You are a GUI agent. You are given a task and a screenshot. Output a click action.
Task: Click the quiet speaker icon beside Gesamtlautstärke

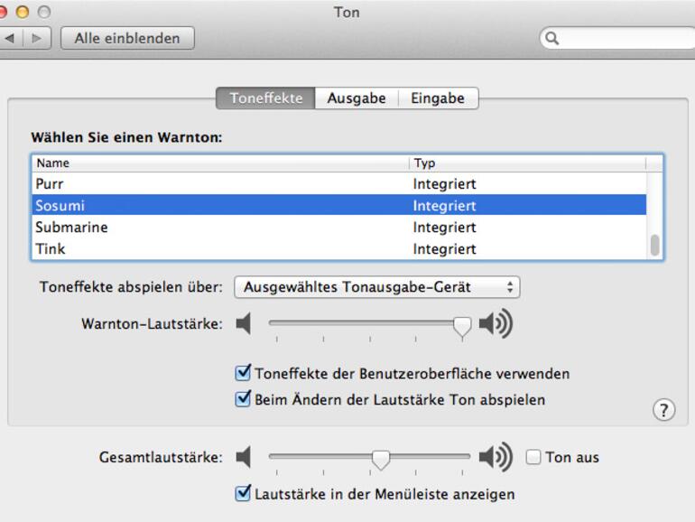[243, 457]
